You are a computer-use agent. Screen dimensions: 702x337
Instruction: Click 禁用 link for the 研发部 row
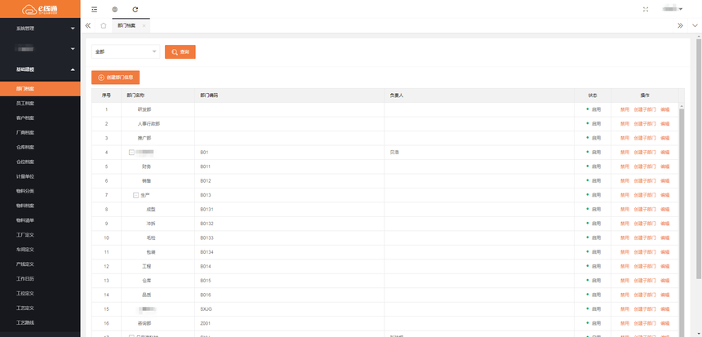[x=624, y=109]
